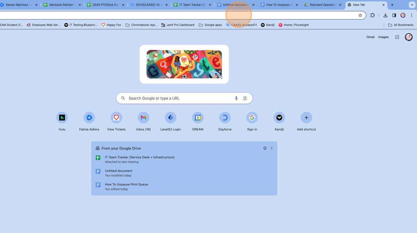
Task: Show info about the Google Drive card
Action: 265,148
